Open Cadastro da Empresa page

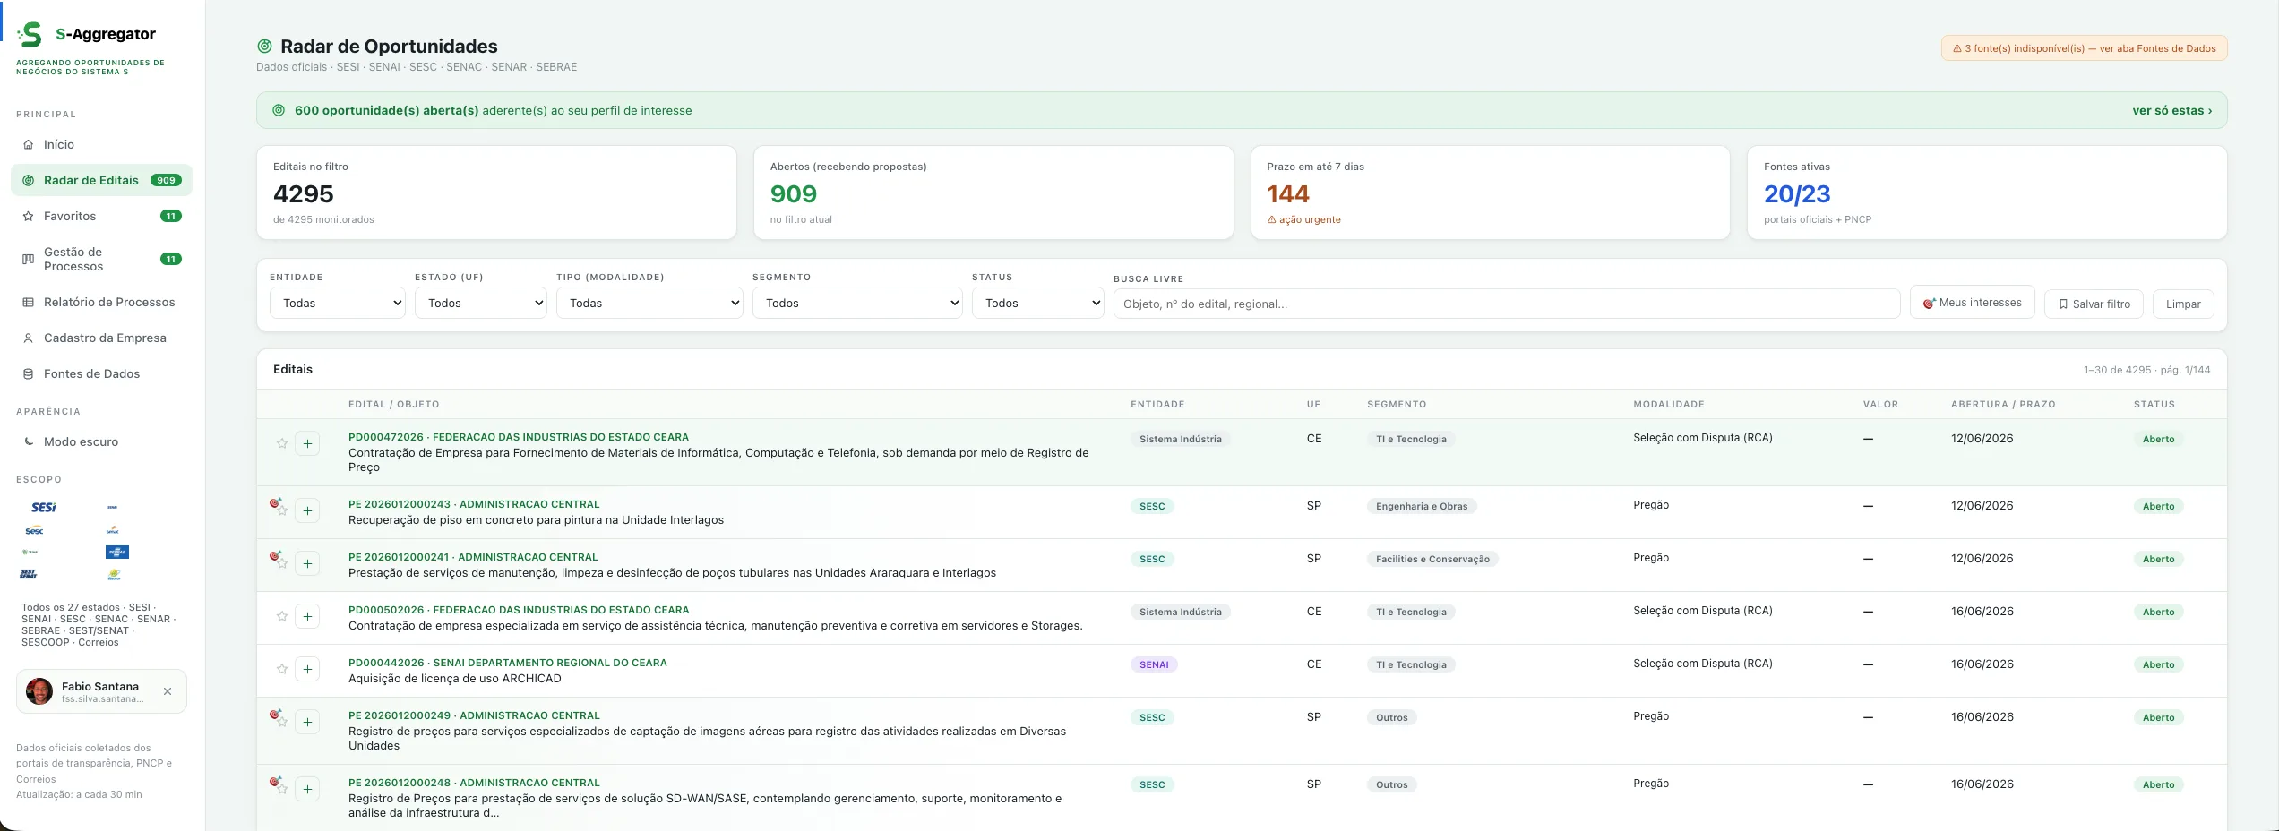click(101, 338)
